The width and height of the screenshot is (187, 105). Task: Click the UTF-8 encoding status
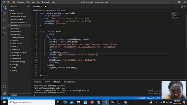(x=158, y=98)
